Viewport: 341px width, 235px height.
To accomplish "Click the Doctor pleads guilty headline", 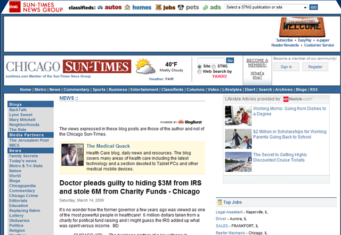I will click(x=130, y=187).
